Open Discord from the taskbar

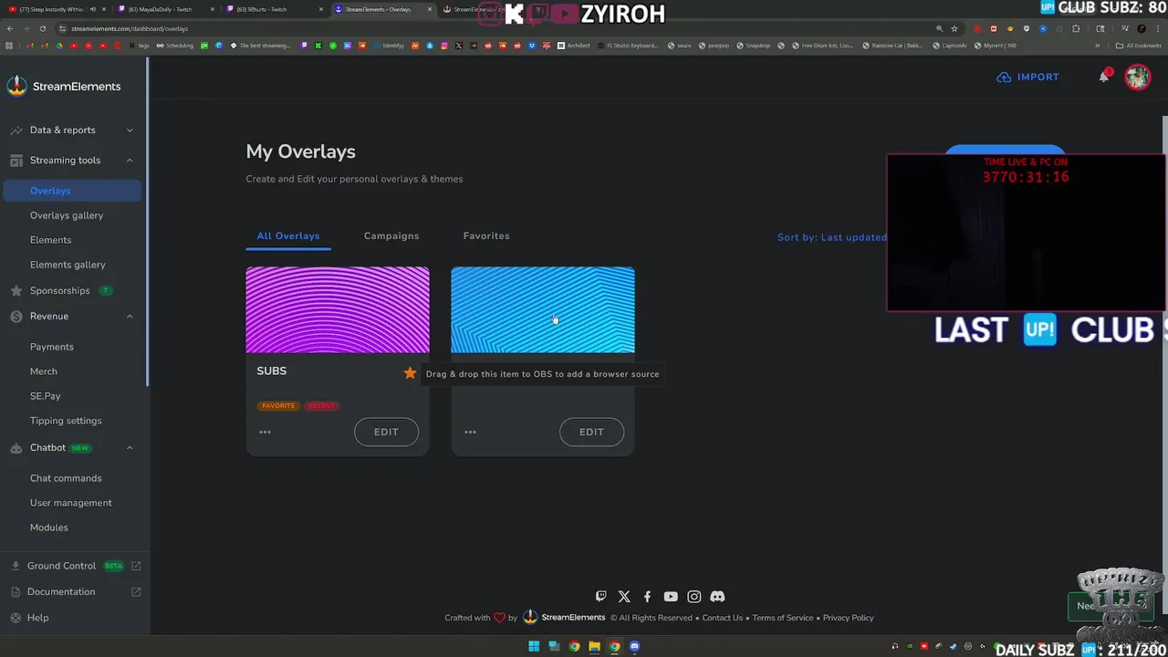point(634,647)
